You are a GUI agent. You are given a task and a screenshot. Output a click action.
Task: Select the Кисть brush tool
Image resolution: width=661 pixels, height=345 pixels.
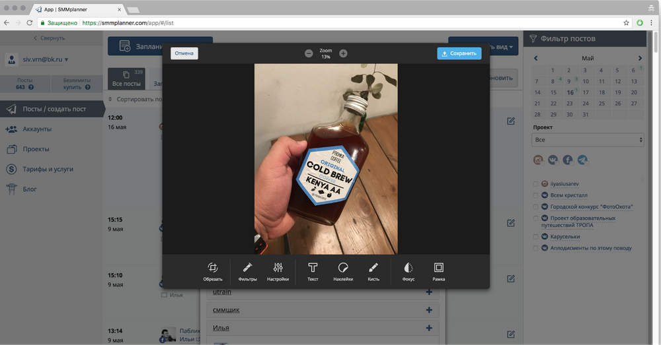pyautogui.click(x=373, y=271)
